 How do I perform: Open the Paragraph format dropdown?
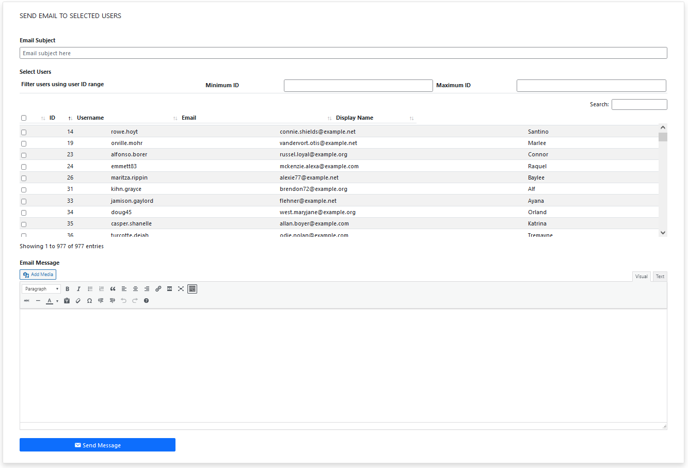[x=41, y=289]
